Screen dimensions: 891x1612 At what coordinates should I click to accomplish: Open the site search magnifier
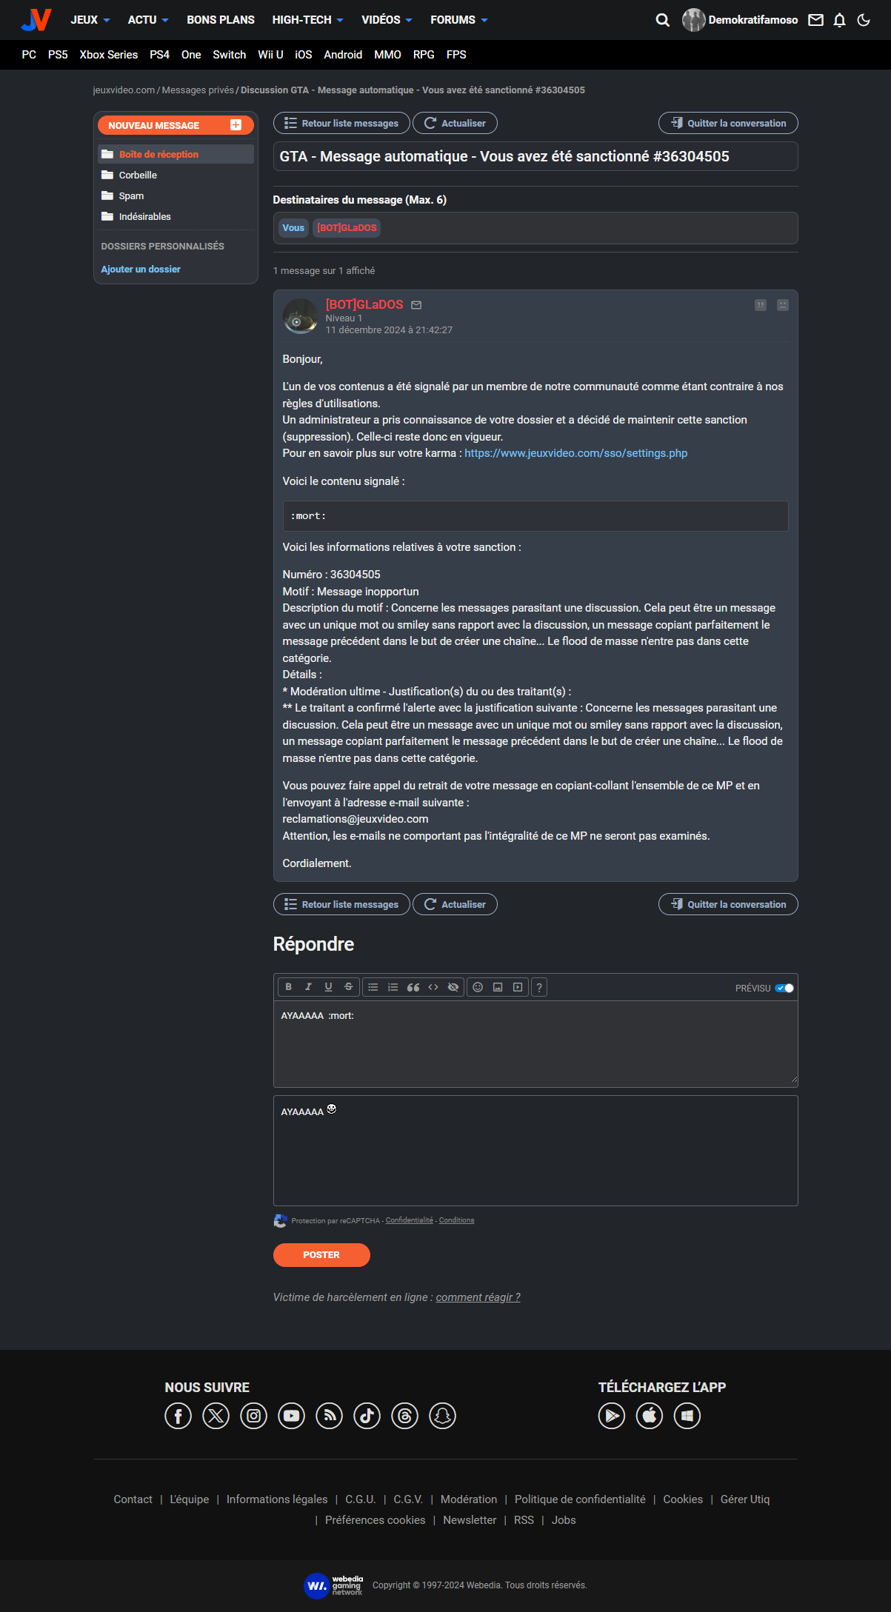662,20
